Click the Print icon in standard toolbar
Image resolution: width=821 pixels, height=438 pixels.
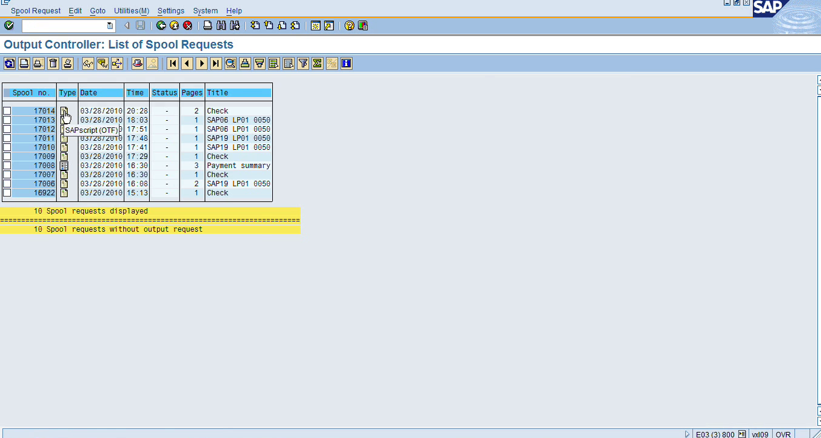click(x=208, y=25)
